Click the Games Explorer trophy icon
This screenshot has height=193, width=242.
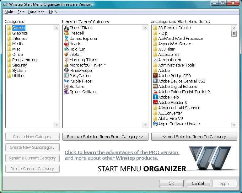(66, 38)
